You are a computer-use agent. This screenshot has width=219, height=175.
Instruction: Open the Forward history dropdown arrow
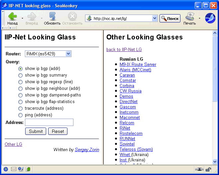(42, 18)
